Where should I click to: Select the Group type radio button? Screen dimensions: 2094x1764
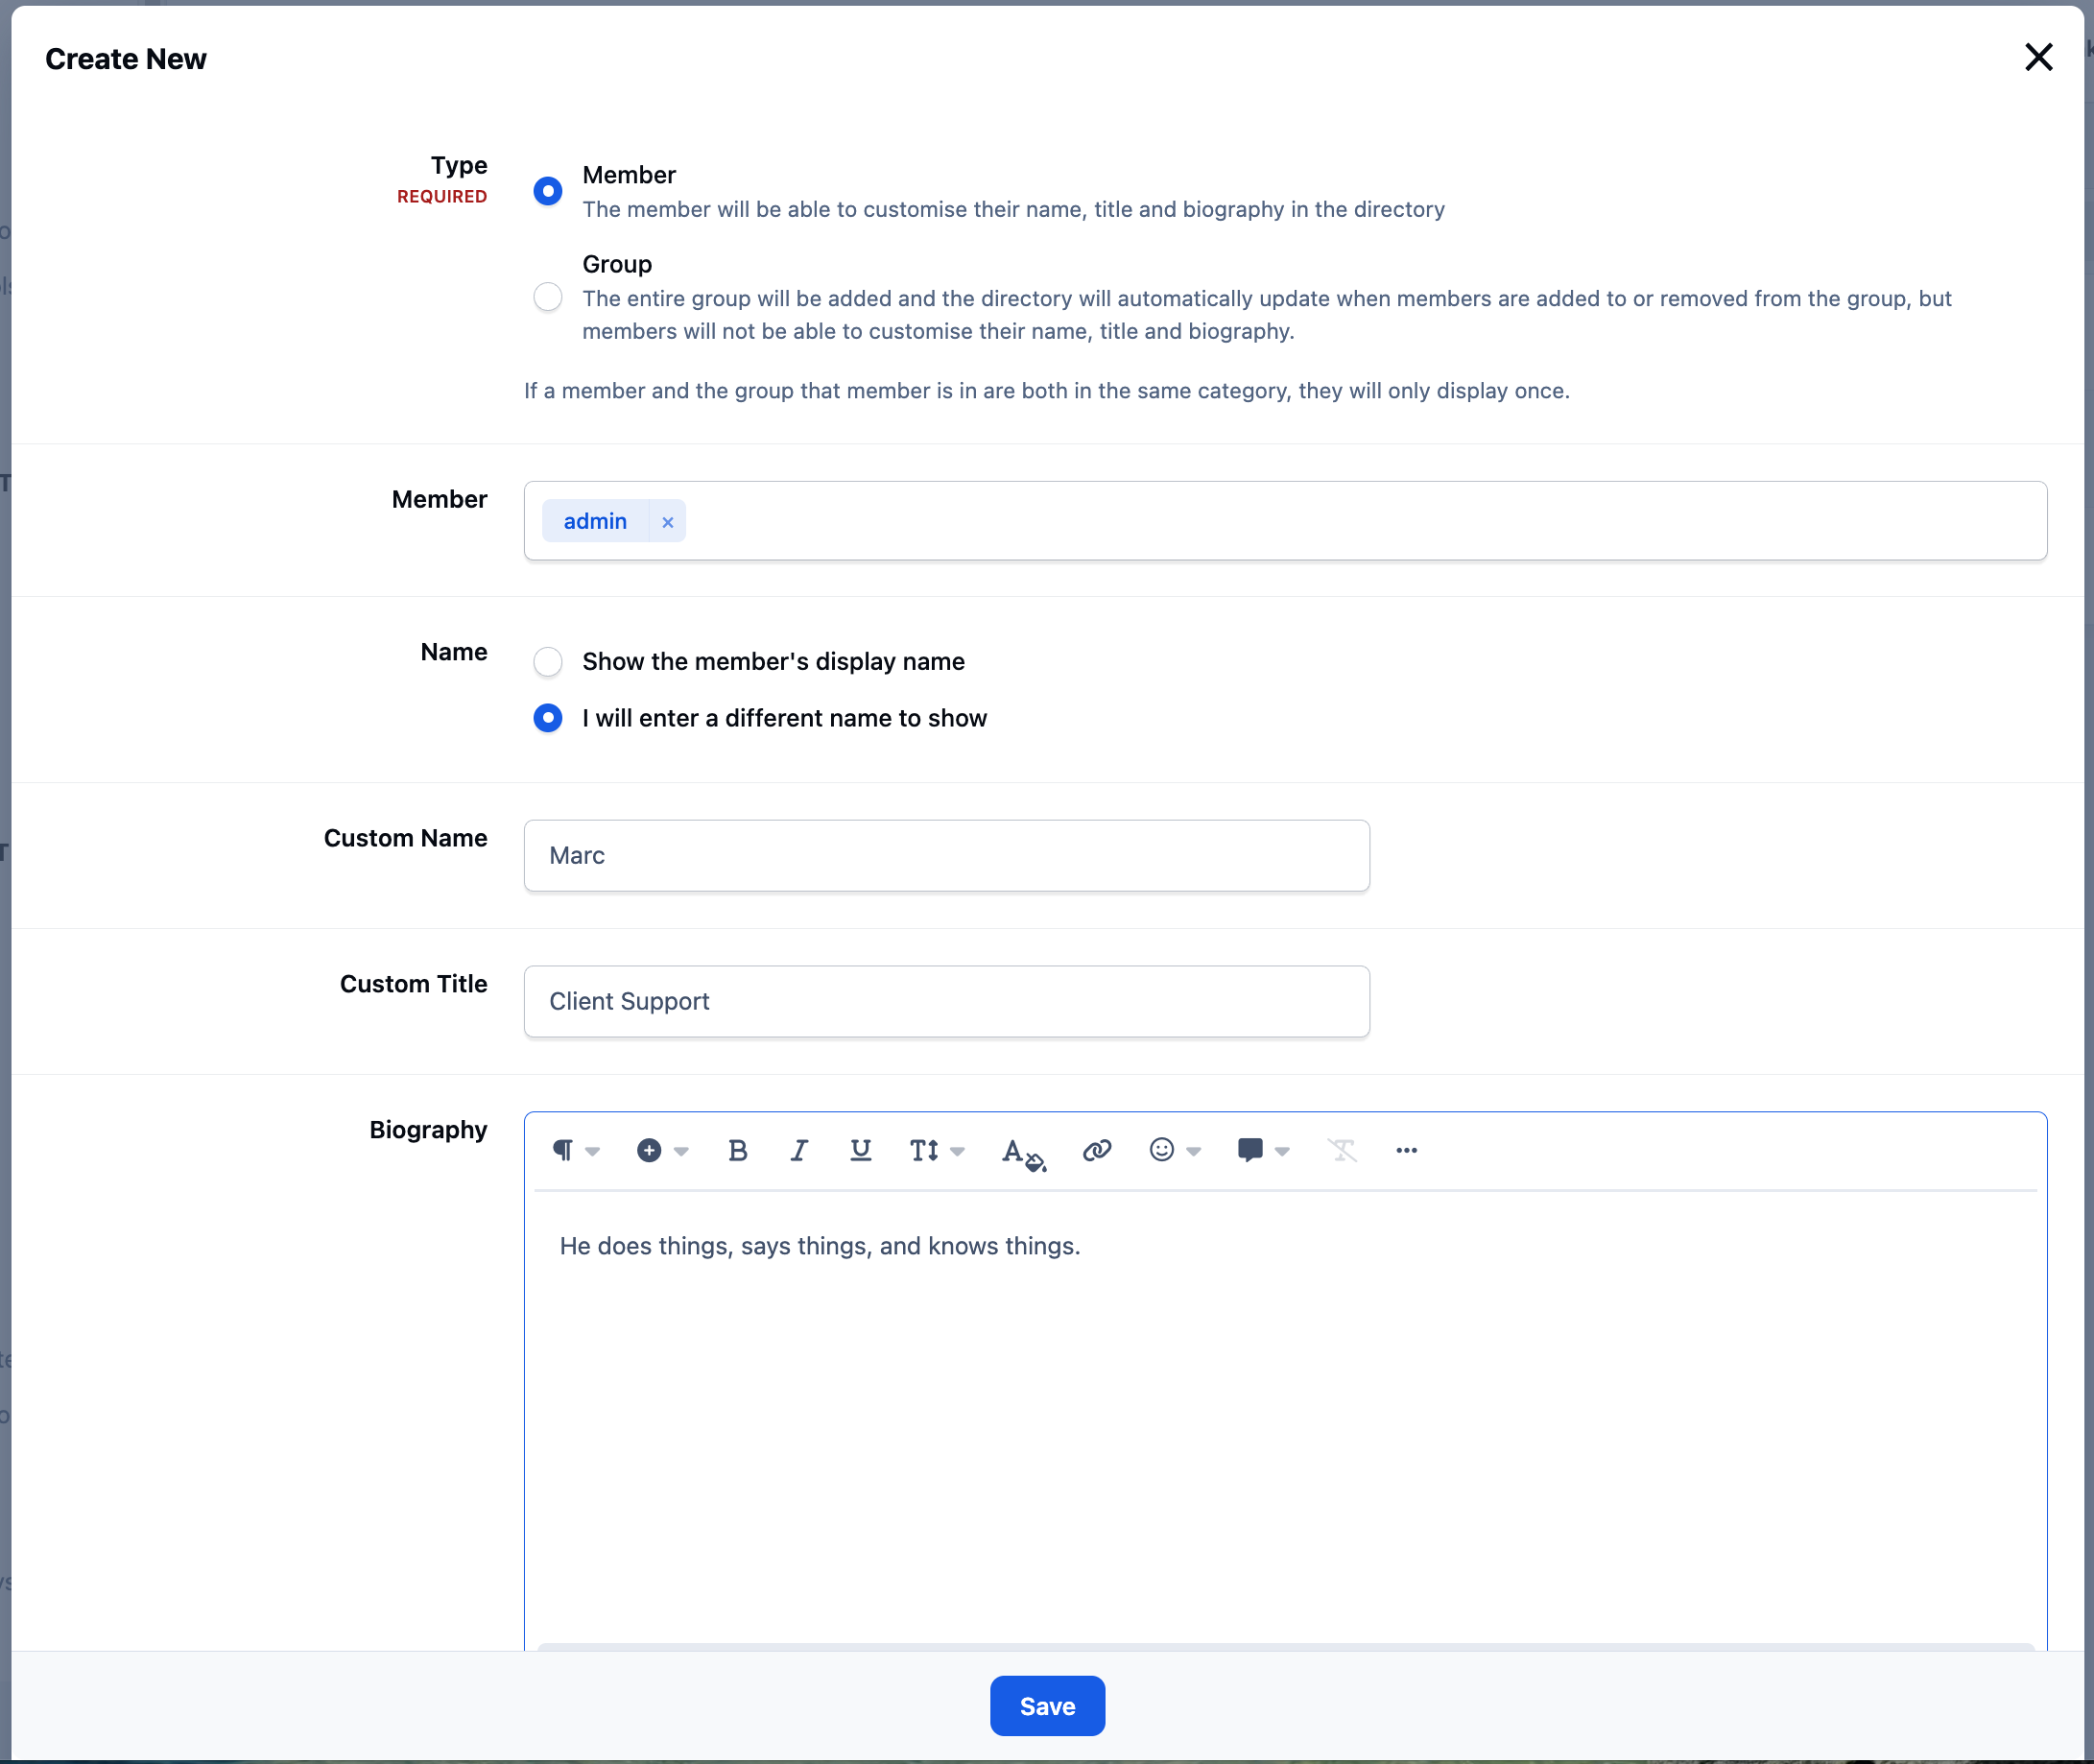(x=548, y=297)
